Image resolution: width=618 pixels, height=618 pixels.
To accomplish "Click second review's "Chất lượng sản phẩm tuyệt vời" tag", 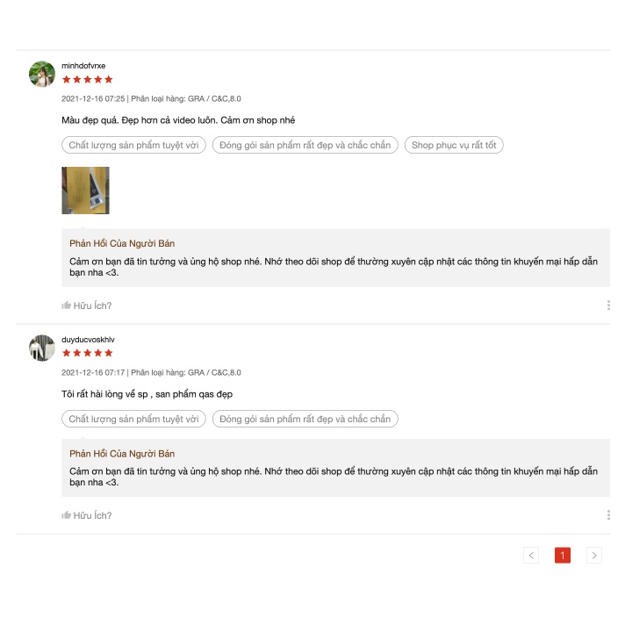I will point(133,419).
